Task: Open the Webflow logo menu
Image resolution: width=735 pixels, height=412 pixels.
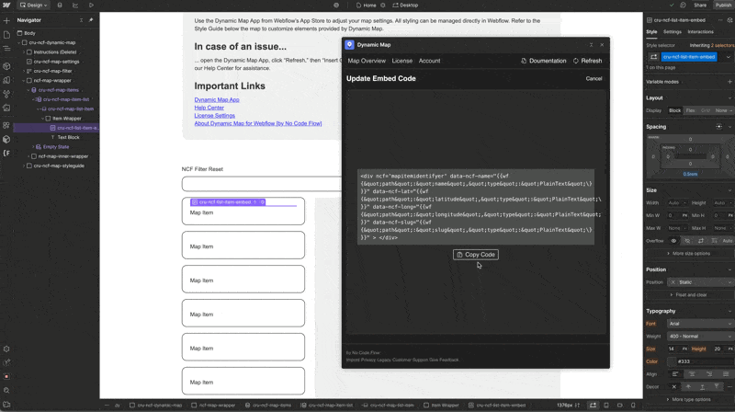Action: 6,6
